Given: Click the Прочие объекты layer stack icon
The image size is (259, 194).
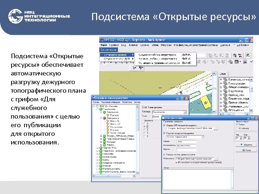Looking at the screenshot, I should tap(225, 102).
